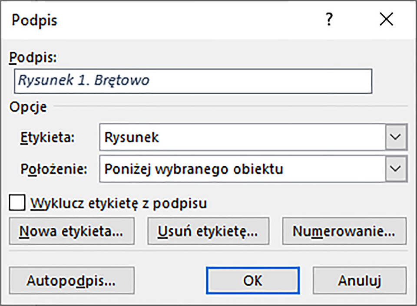Select the caption text Rysunek 1. Brętowo
Image resolution: width=417 pixels, height=306 pixels.
point(65,81)
